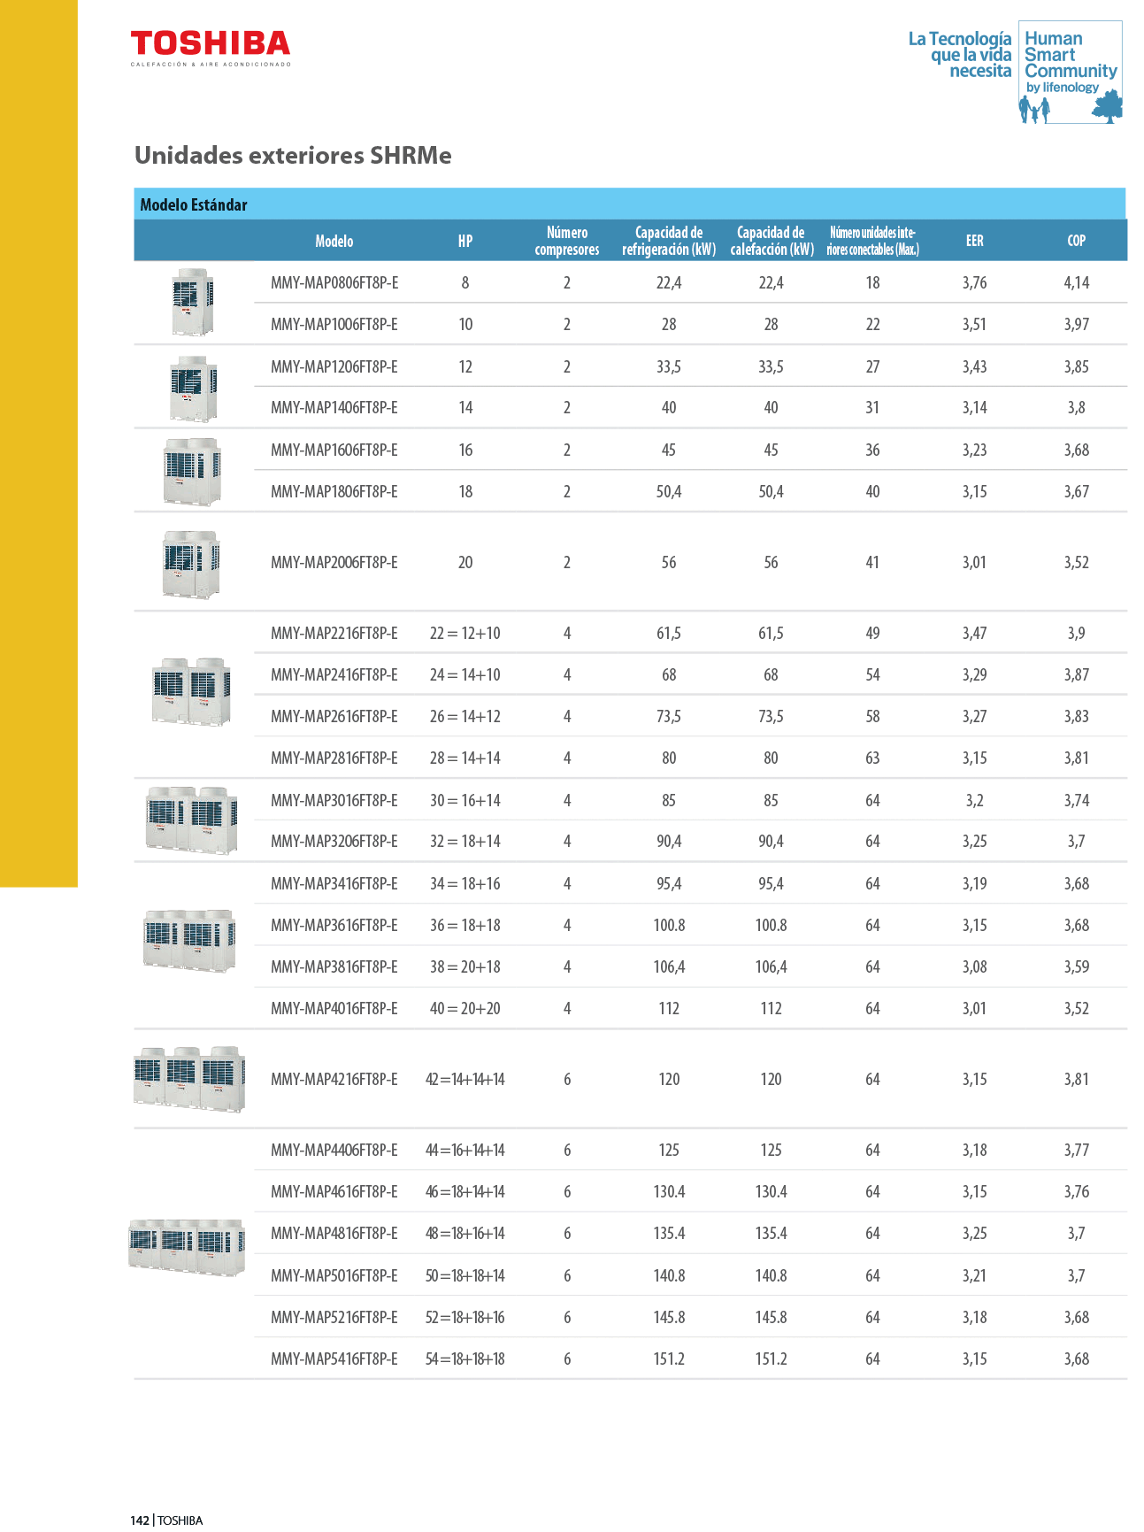Click the triple-unit image beside MMY-MAP4216FT8P-E

coord(189,1079)
